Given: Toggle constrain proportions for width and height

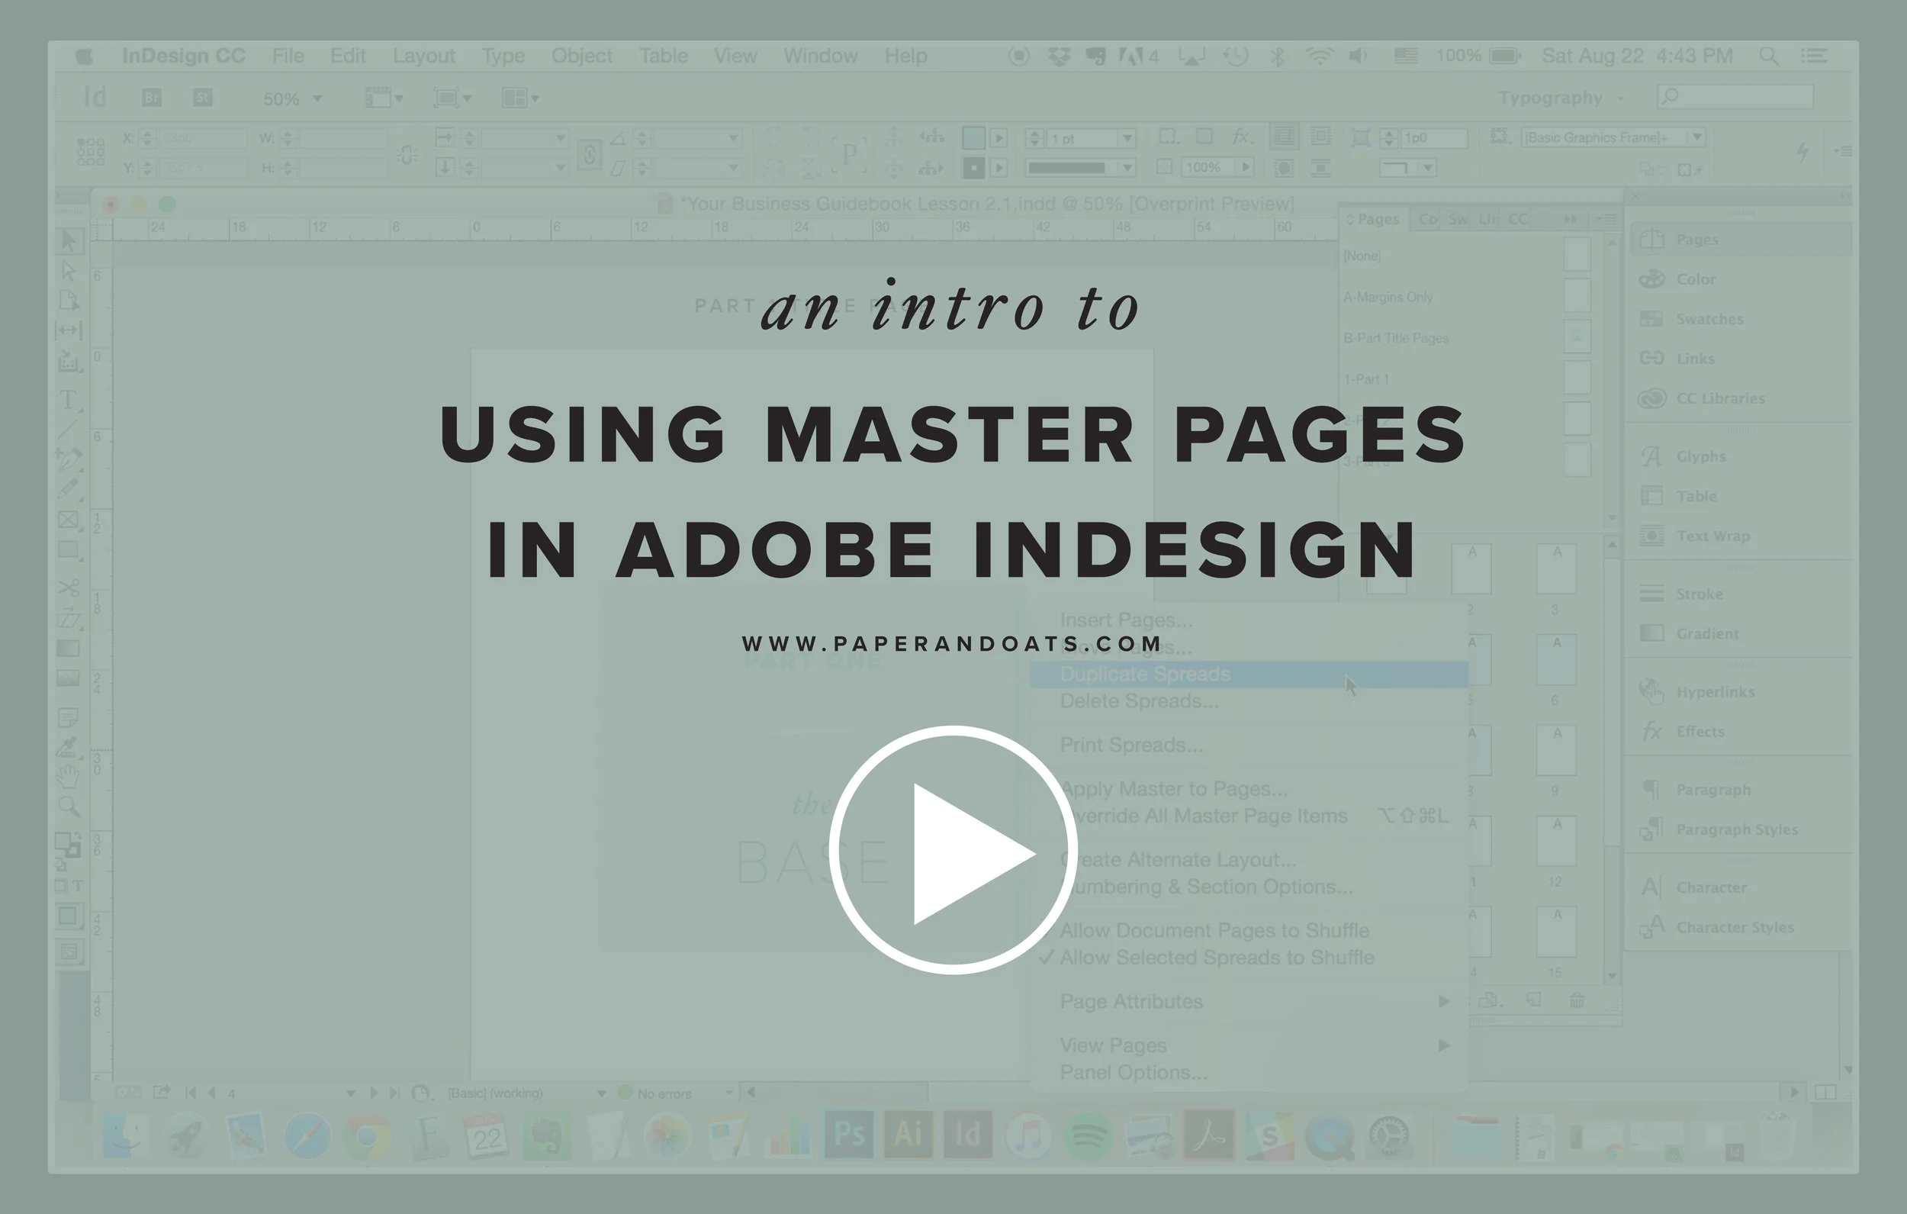Looking at the screenshot, I should click(407, 153).
